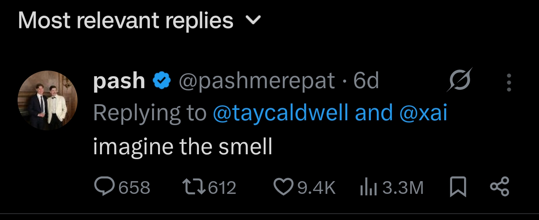Click the display name pash
This screenshot has width=539, height=220.
[119, 81]
